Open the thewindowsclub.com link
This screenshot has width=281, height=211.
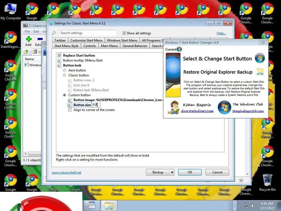click(248, 111)
